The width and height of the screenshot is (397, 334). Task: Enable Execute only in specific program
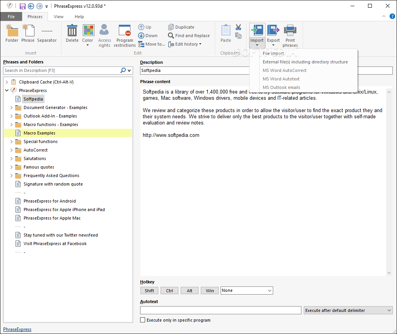(143, 320)
